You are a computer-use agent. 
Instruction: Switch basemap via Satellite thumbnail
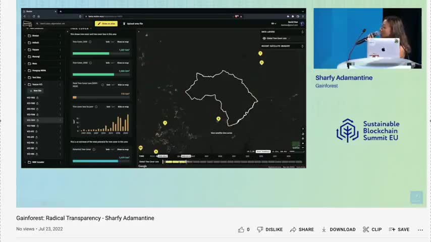click(x=296, y=145)
